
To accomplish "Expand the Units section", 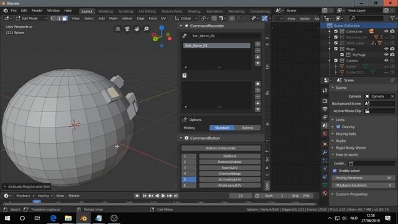I will pos(340,119).
